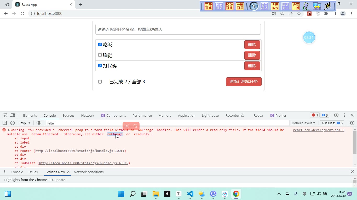Clear console with the circle-slash icon
The height and width of the screenshot is (200, 357).
(x=13, y=123)
